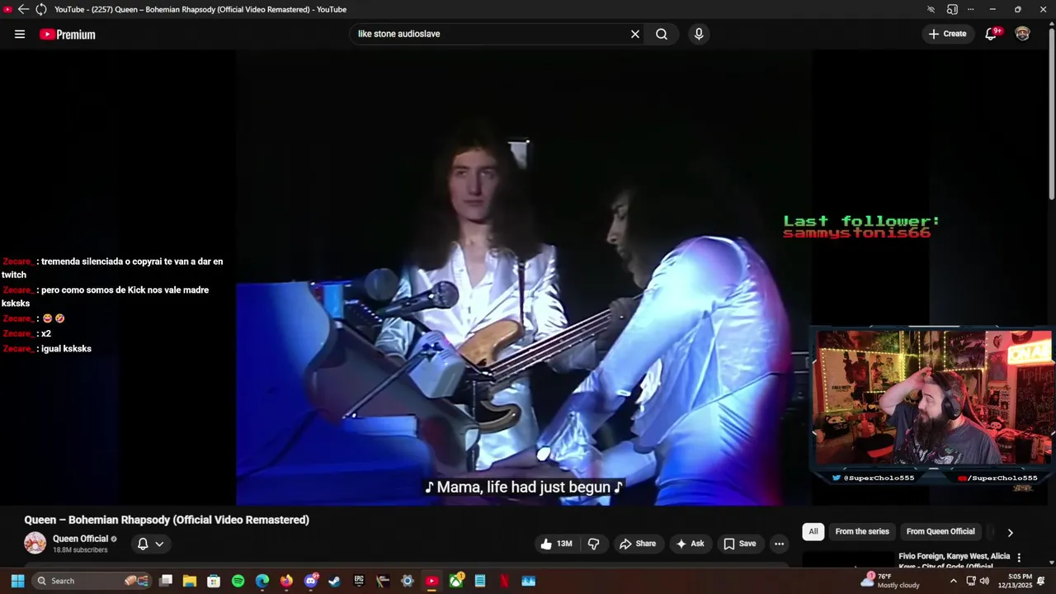Click tracking prevention eye icon in title bar

pos(931,9)
